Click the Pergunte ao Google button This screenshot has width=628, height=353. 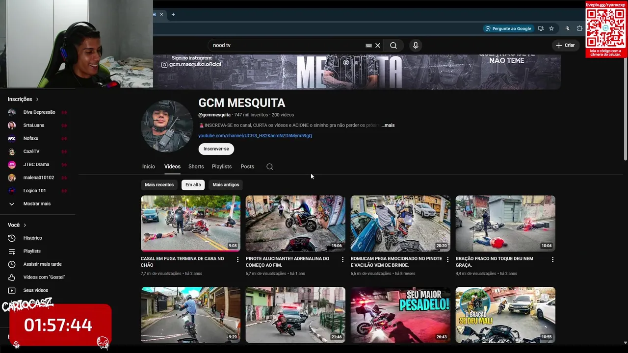click(x=508, y=28)
